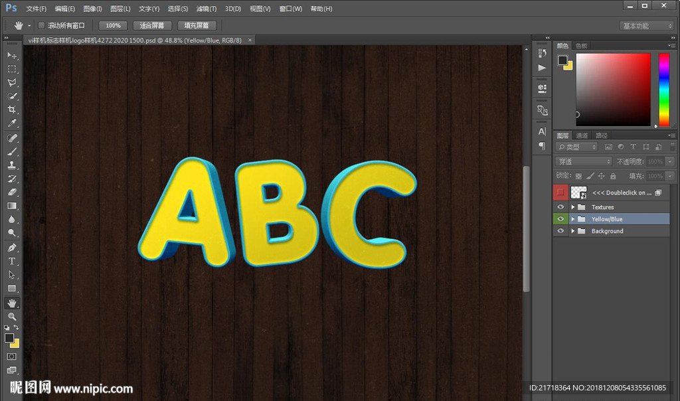Enable the scroll all windows checkbox
The height and width of the screenshot is (401, 680).
point(41,26)
